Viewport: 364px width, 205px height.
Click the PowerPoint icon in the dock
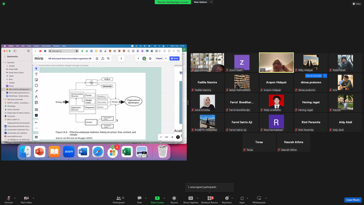pyautogui.click(x=40, y=152)
